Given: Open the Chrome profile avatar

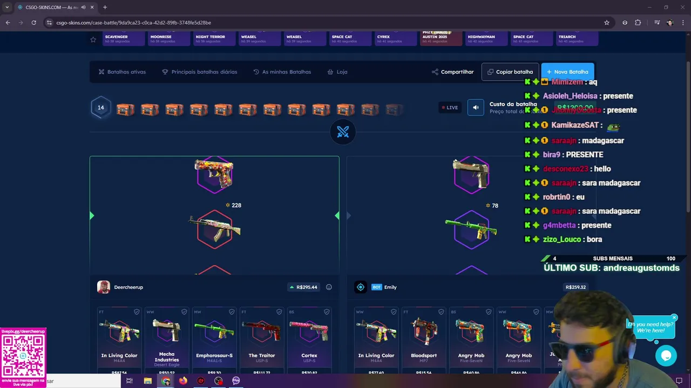Looking at the screenshot, I should pos(670,23).
